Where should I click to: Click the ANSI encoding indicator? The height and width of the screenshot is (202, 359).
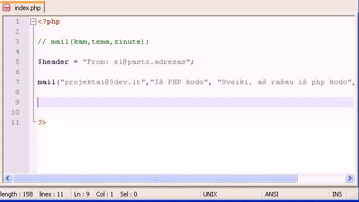pos(271,194)
